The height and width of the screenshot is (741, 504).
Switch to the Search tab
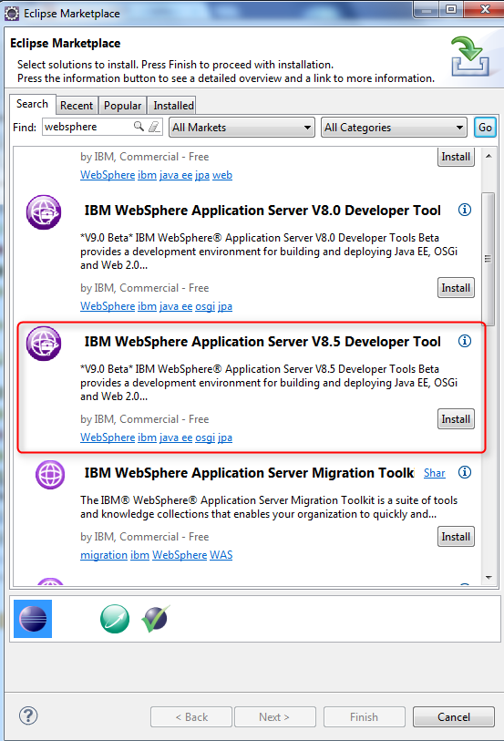[32, 104]
